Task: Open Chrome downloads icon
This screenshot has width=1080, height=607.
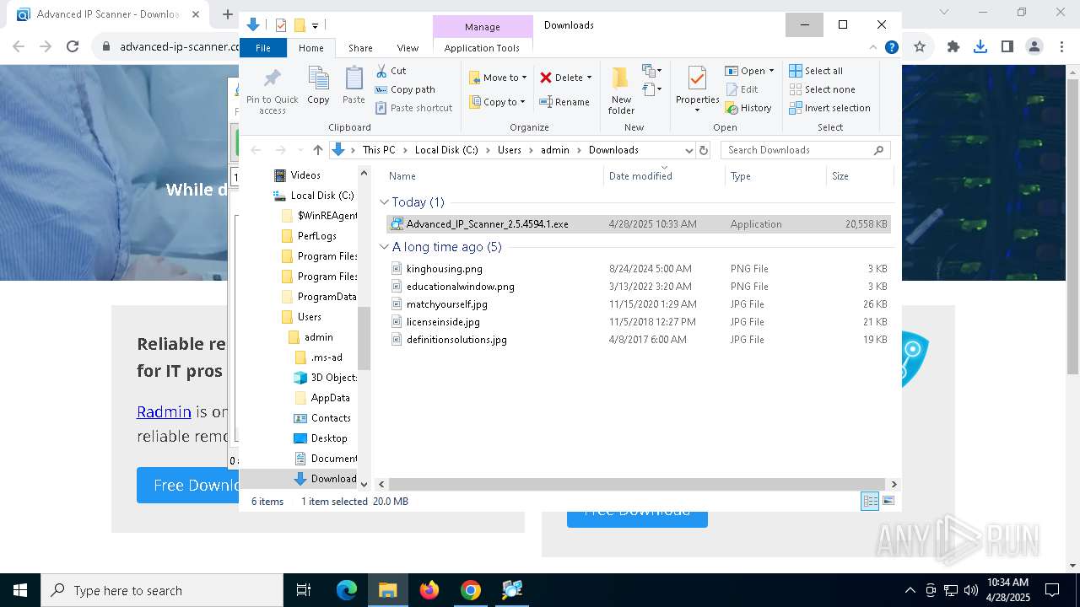Action: click(x=980, y=46)
